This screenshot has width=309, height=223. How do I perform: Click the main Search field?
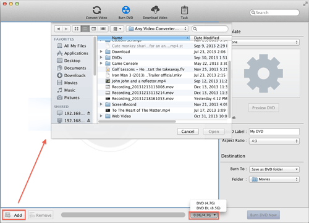click(x=274, y=12)
